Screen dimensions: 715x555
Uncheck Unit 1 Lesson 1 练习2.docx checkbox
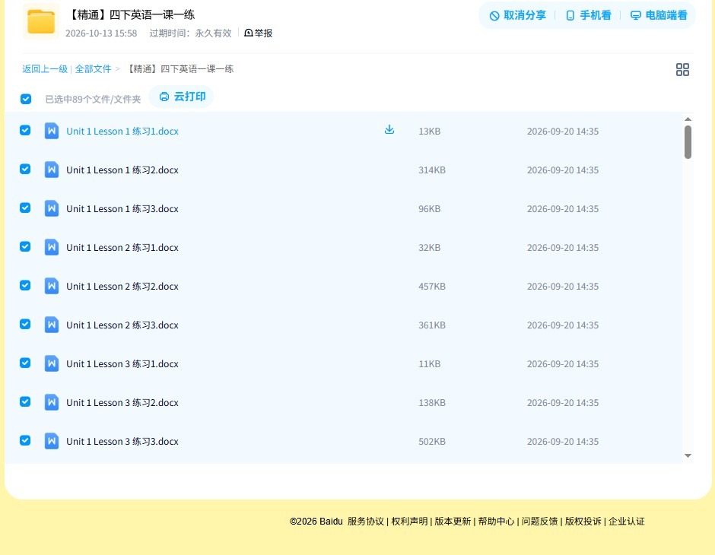pyautogui.click(x=25, y=169)
